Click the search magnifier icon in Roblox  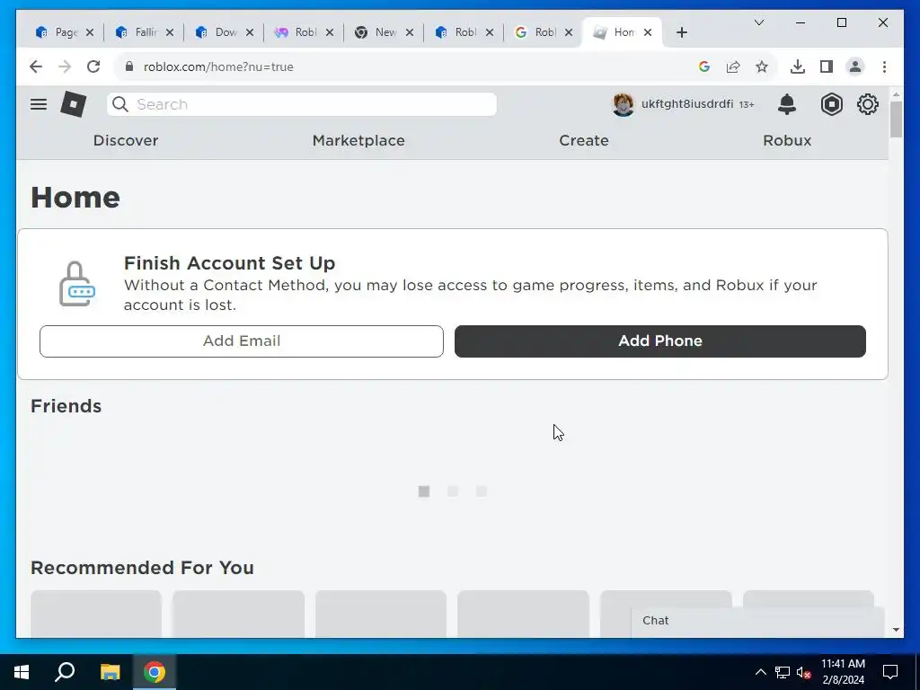pos(120,104)
